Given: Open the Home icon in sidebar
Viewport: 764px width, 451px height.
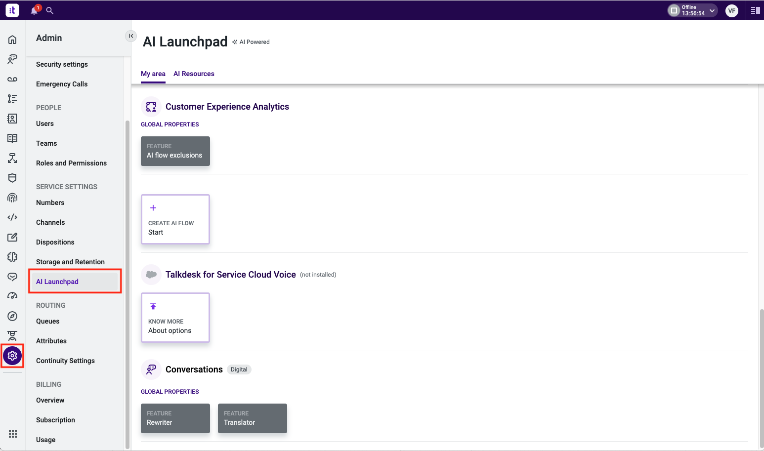Looking at the screenshot, I should click(12, 40).
